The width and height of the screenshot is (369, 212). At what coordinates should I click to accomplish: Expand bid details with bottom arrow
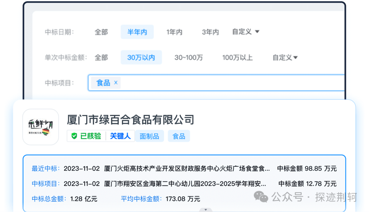click(206, 210)
